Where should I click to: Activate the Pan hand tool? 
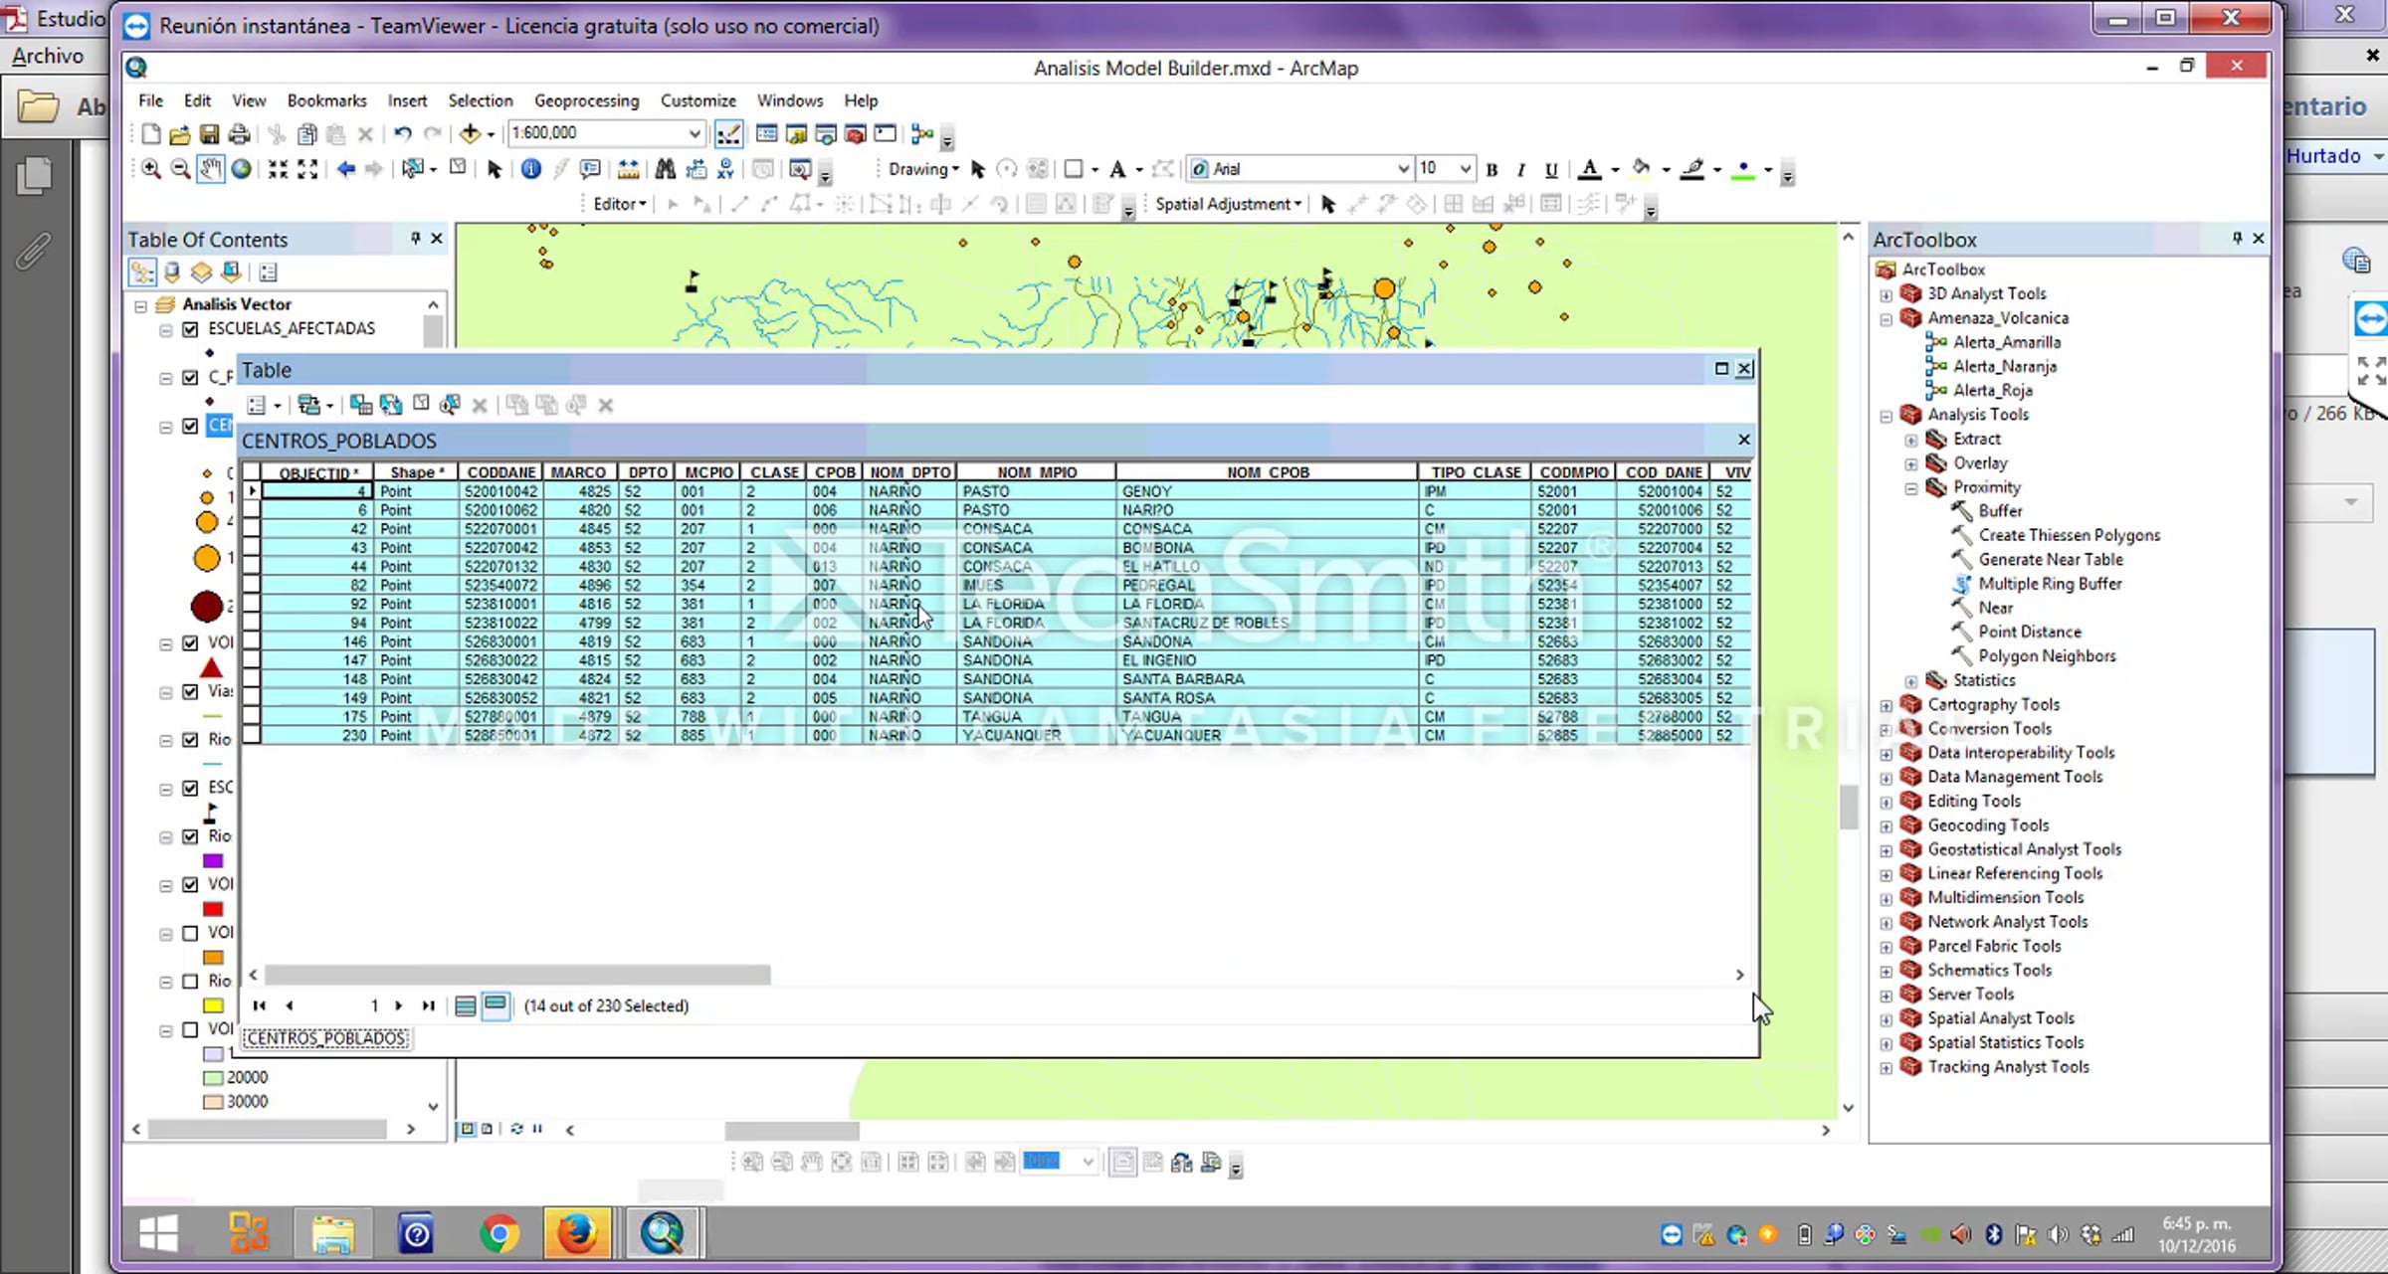pyautogui.click(x=211, y=169)
